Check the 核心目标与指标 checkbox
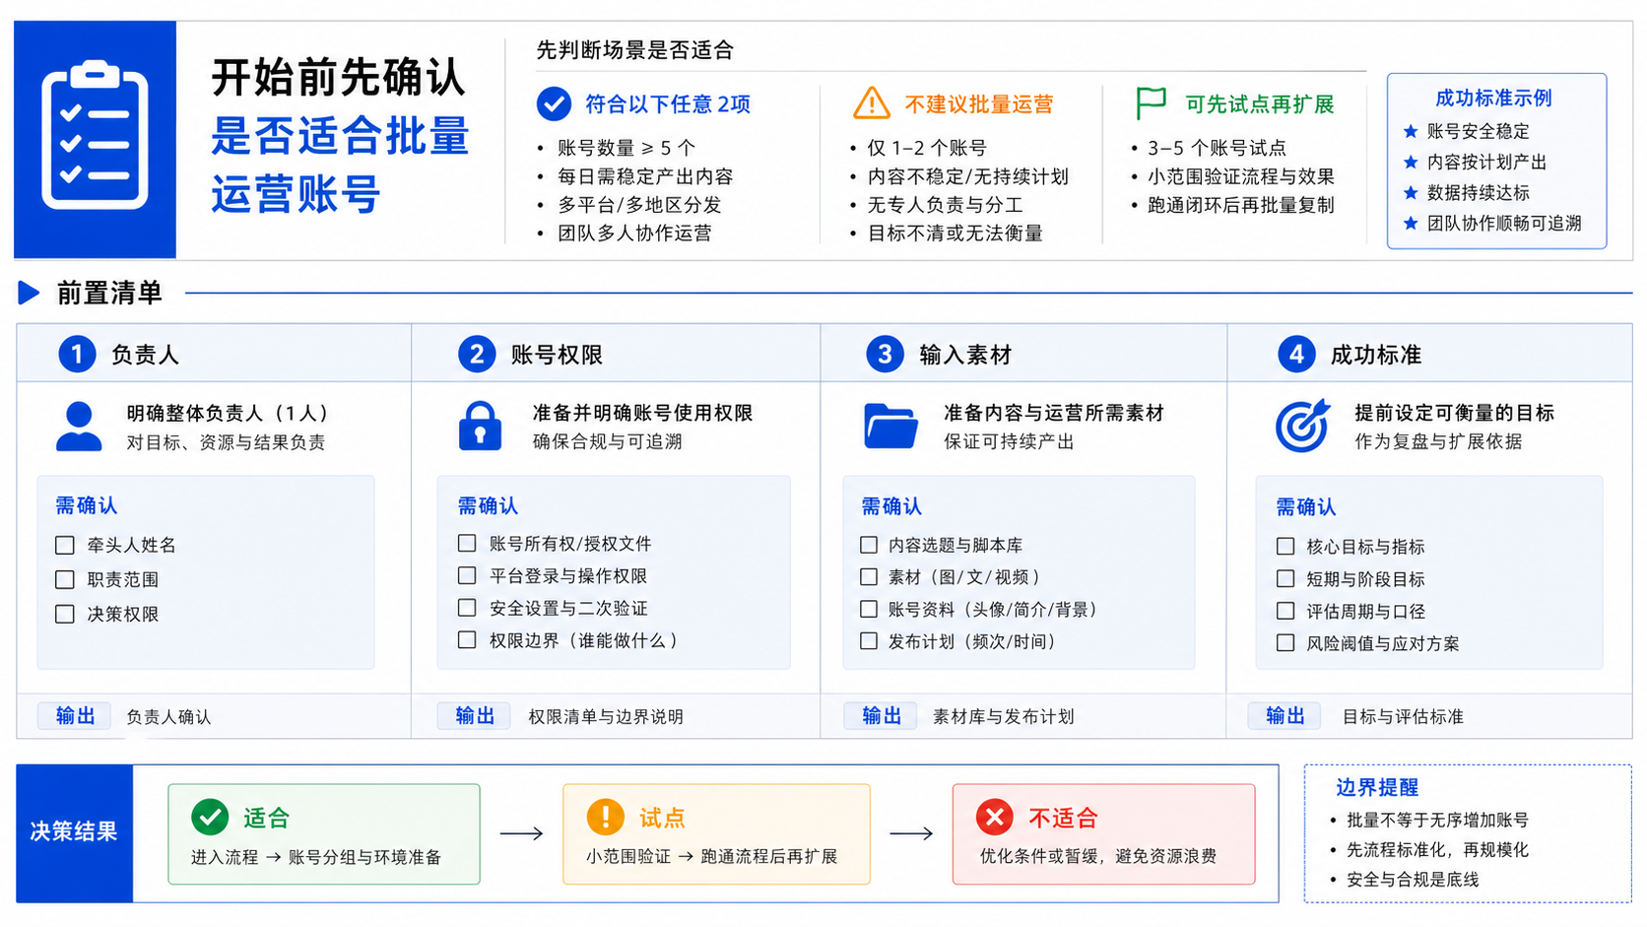 [1285, 546]
